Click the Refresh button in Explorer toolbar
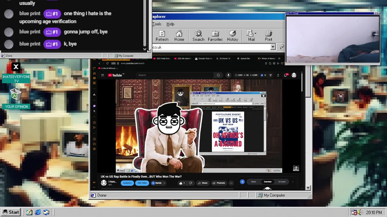 point(162,36)
